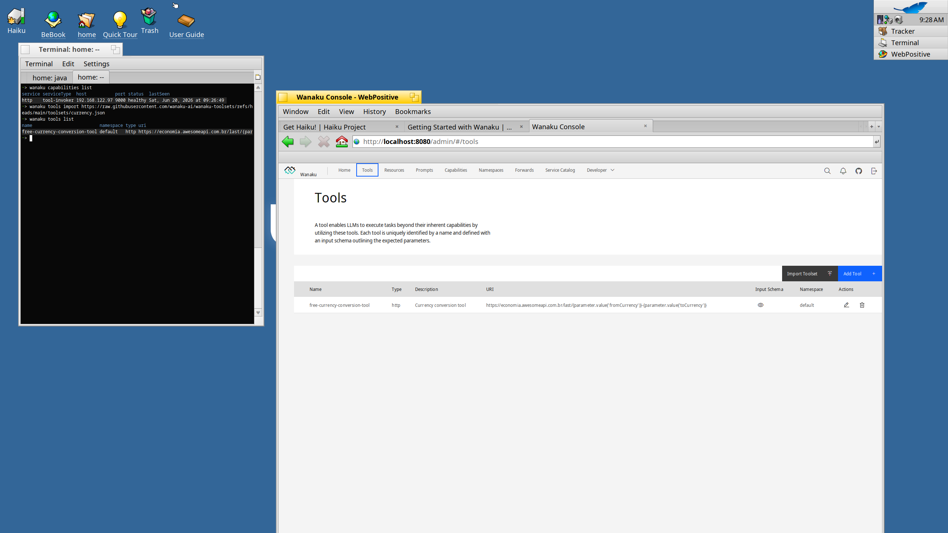The height and width of the screenshot is (533, 948).
Task: Go to Home in Wanaku navigation
Action: [x=344, y=170]
